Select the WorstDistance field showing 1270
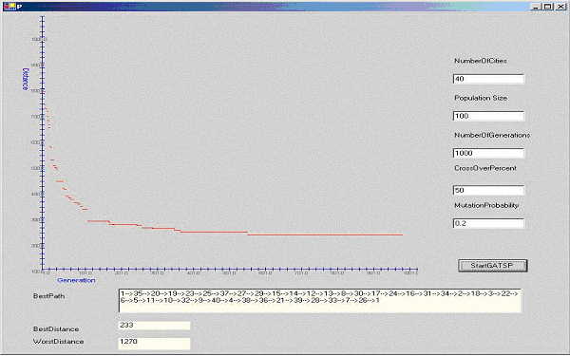570x356 pixels. point(154,342)
